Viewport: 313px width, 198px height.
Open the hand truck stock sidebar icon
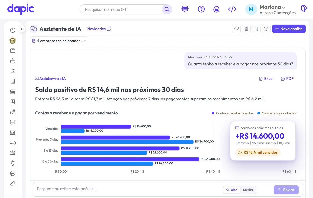(x=13, y=71)
